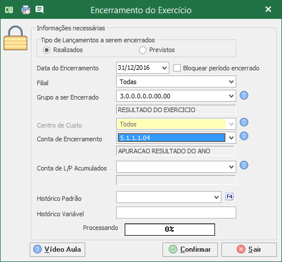The image size is (282, 262).
Task: Click help icon next to Conta de Encerramento
Action: (244, 136)
